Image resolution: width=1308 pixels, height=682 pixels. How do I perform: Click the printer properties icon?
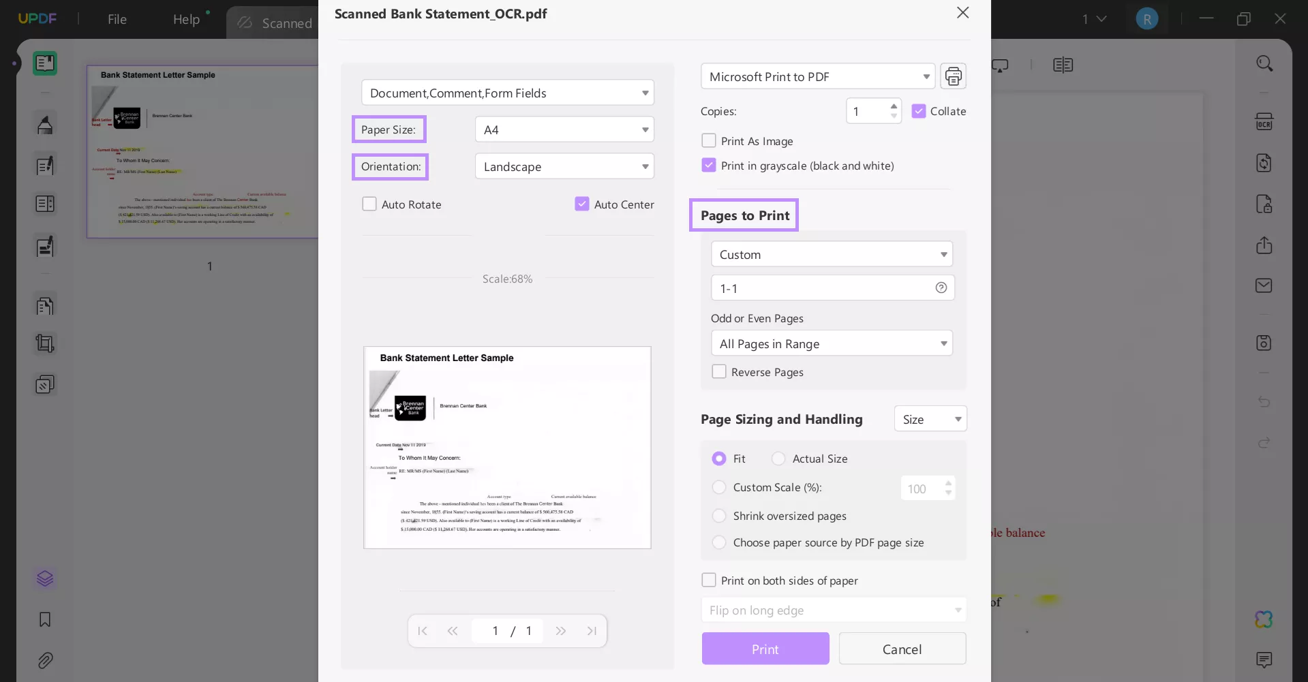(953, 76)
